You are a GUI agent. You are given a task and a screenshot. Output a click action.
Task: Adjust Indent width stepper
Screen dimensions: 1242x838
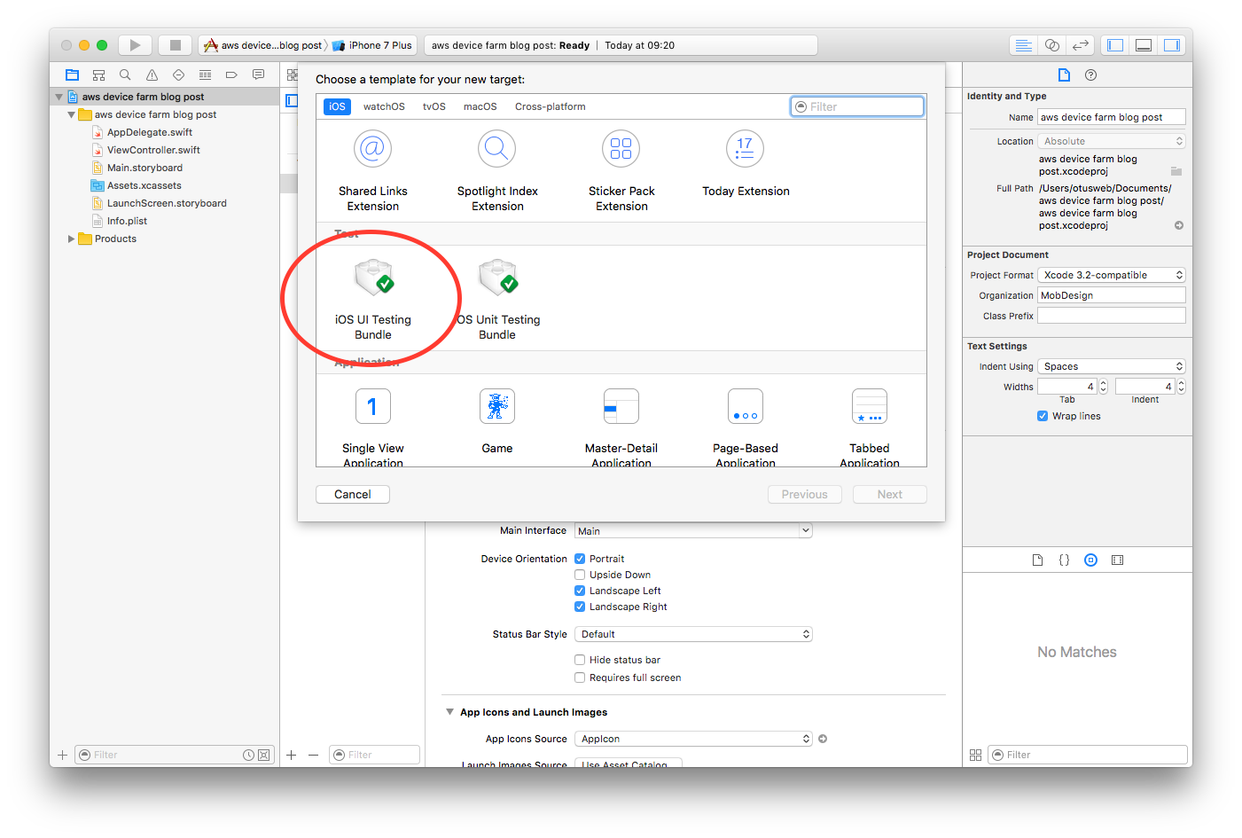click(1181, 387)
